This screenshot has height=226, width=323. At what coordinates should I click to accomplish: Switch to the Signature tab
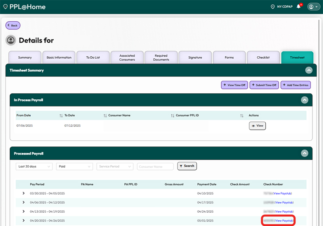(195, 58)
